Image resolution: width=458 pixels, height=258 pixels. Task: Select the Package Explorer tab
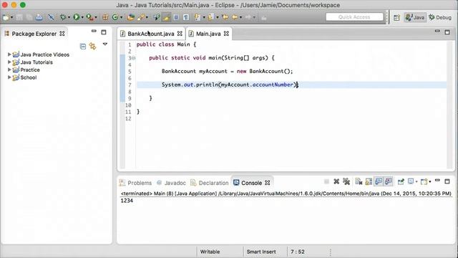[34, 34]
